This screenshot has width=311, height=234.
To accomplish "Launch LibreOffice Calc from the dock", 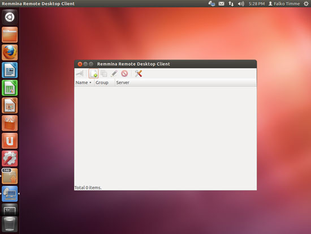I will (10, 88).
